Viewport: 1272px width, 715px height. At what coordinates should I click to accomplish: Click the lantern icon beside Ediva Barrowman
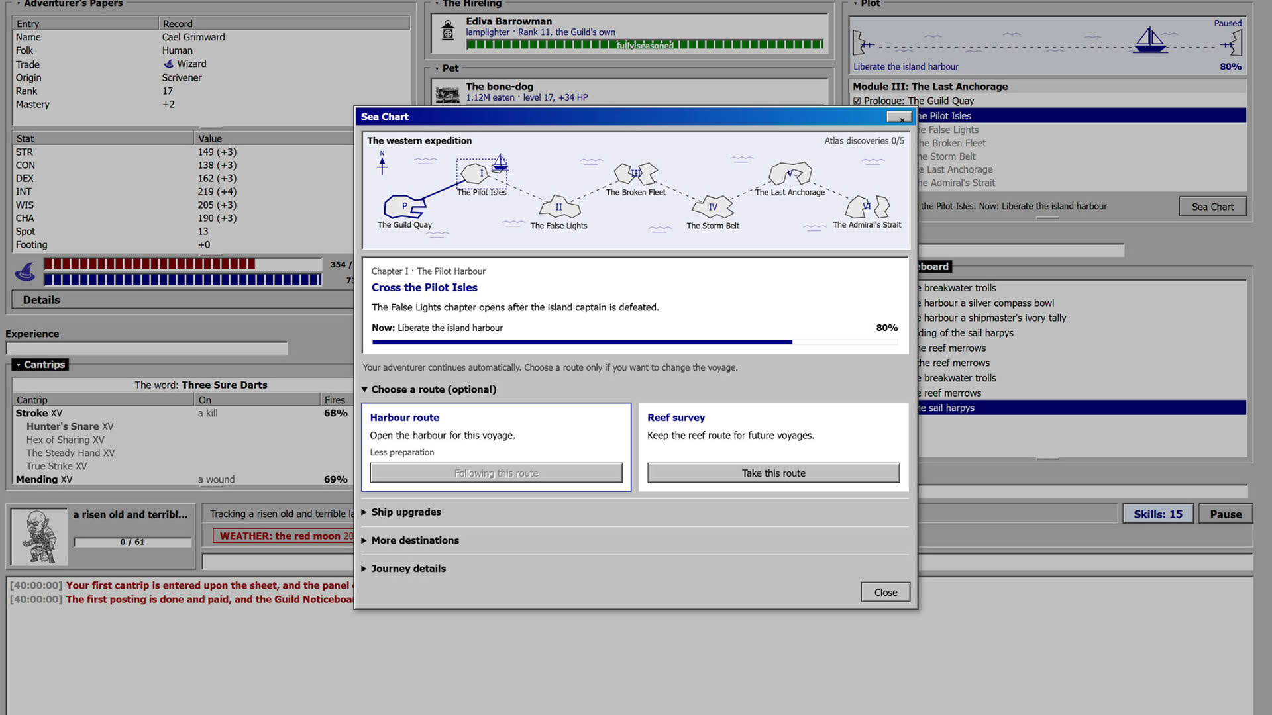(x=448, y=30)
